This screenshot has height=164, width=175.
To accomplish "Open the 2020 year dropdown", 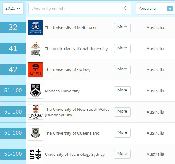I will point(13,9).
